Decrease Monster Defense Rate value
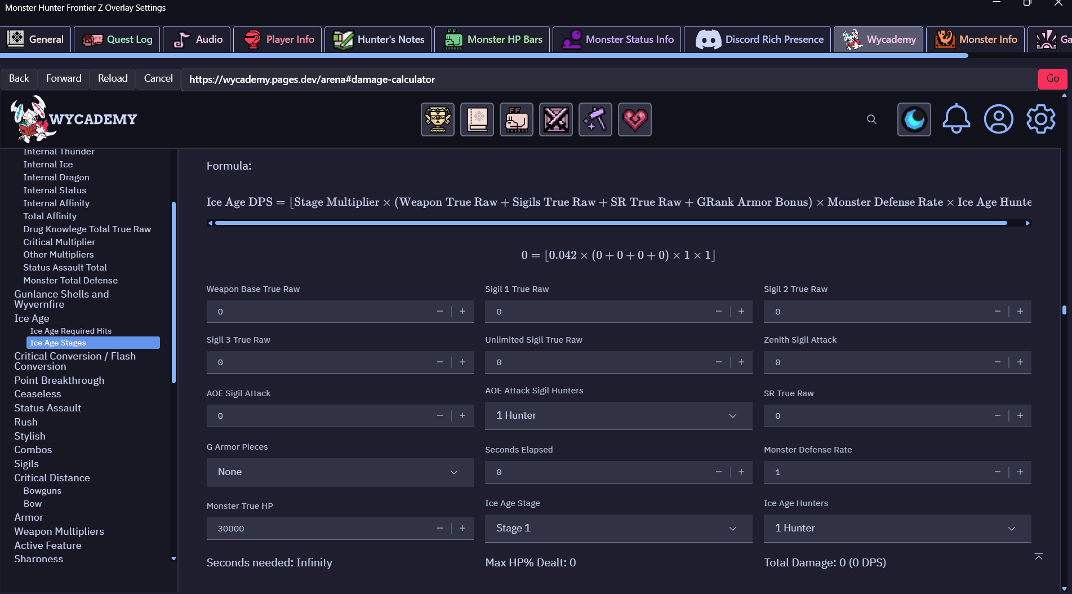Image resolution: width=1072 pixels, height=594 pixels. tap(998, 472)
